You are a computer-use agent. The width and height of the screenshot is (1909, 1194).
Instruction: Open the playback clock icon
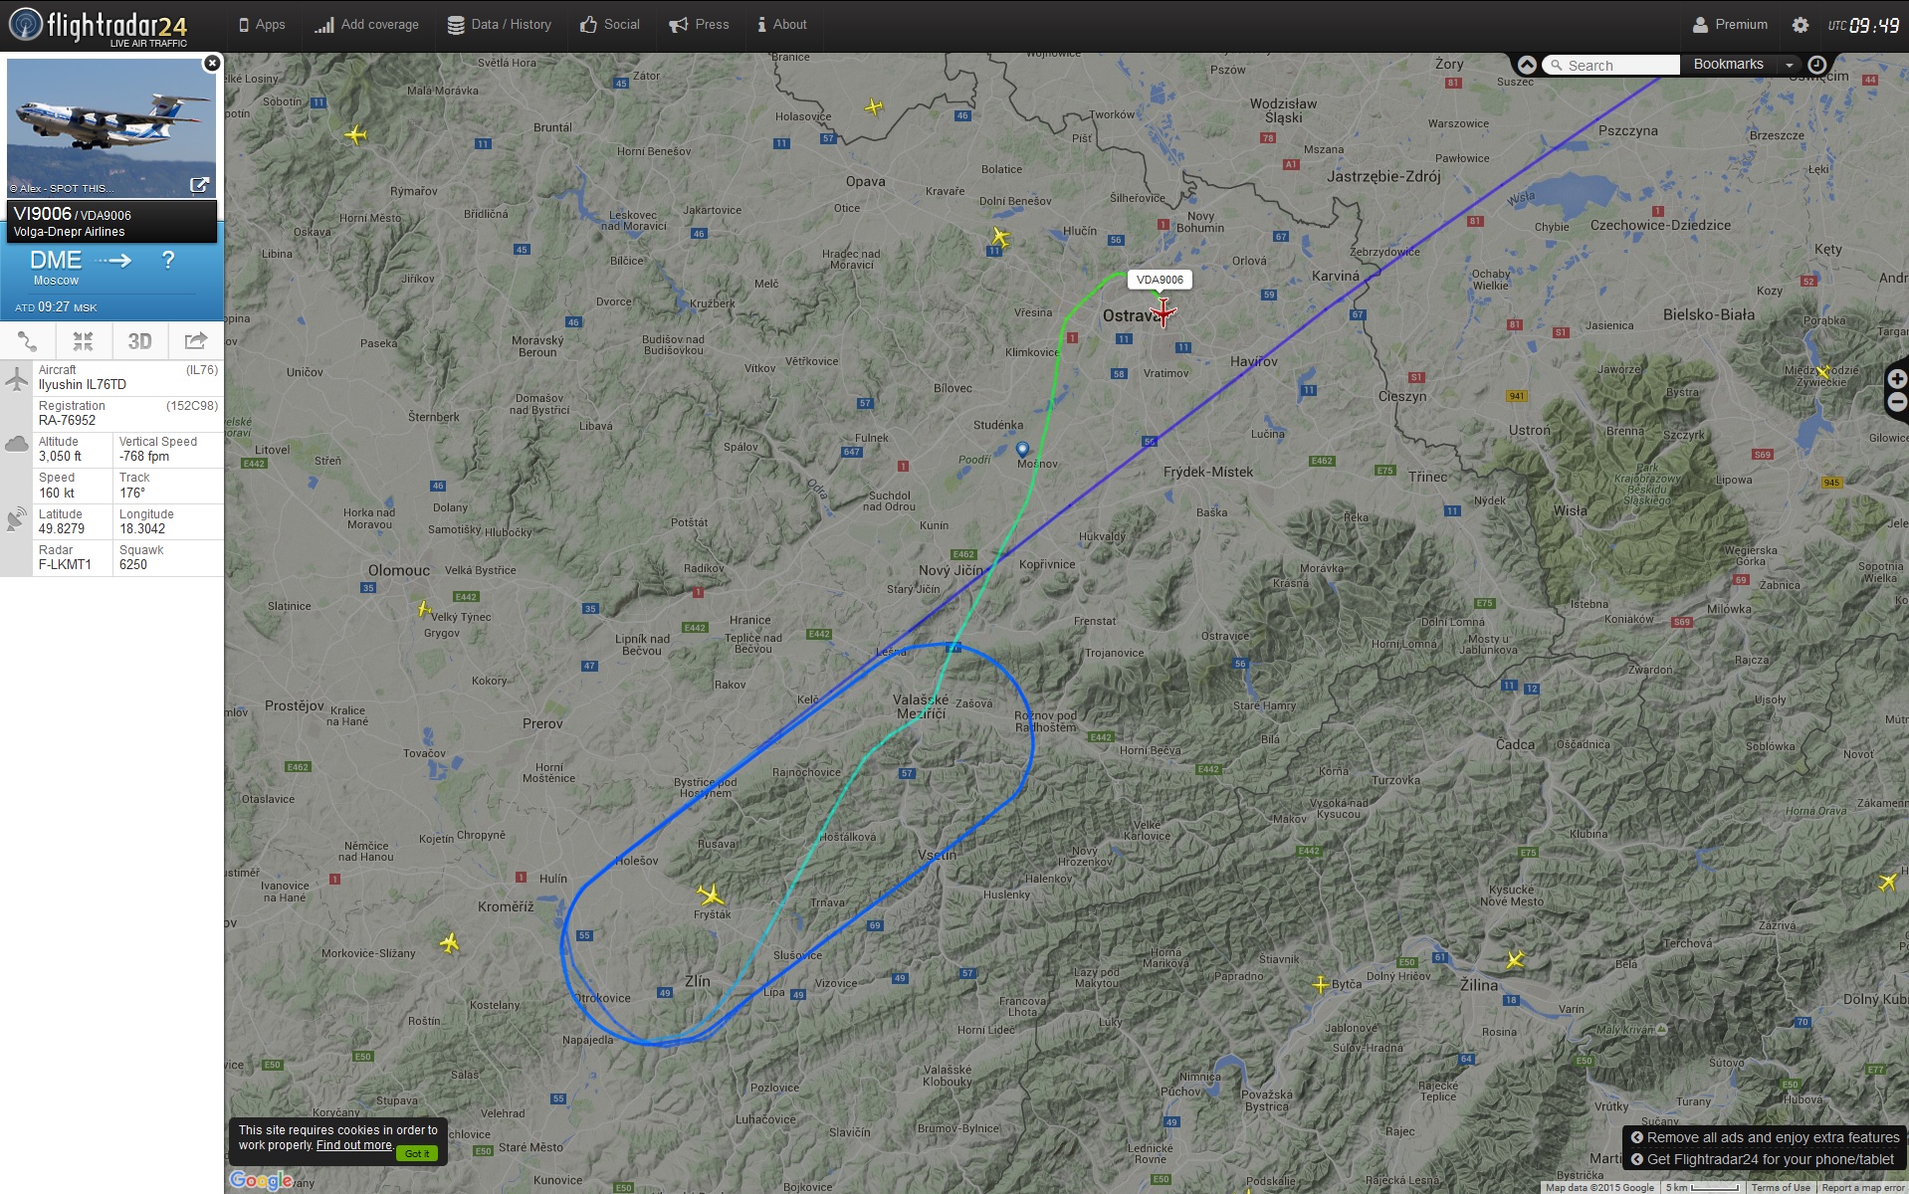click(x=1816, y=65)
